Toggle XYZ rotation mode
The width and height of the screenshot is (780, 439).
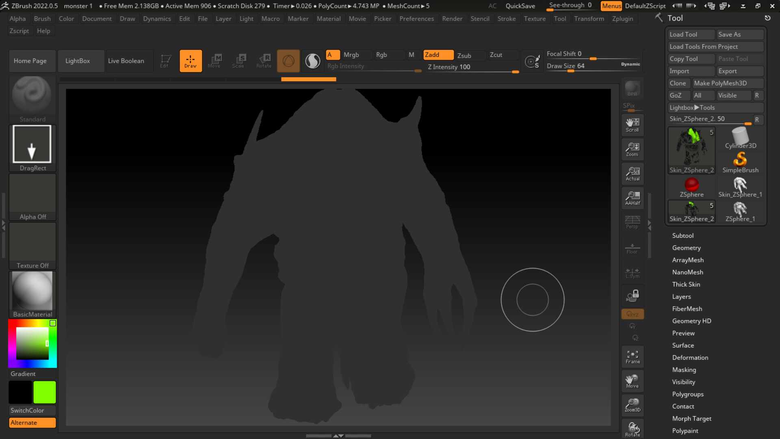(x=633, y=314)
